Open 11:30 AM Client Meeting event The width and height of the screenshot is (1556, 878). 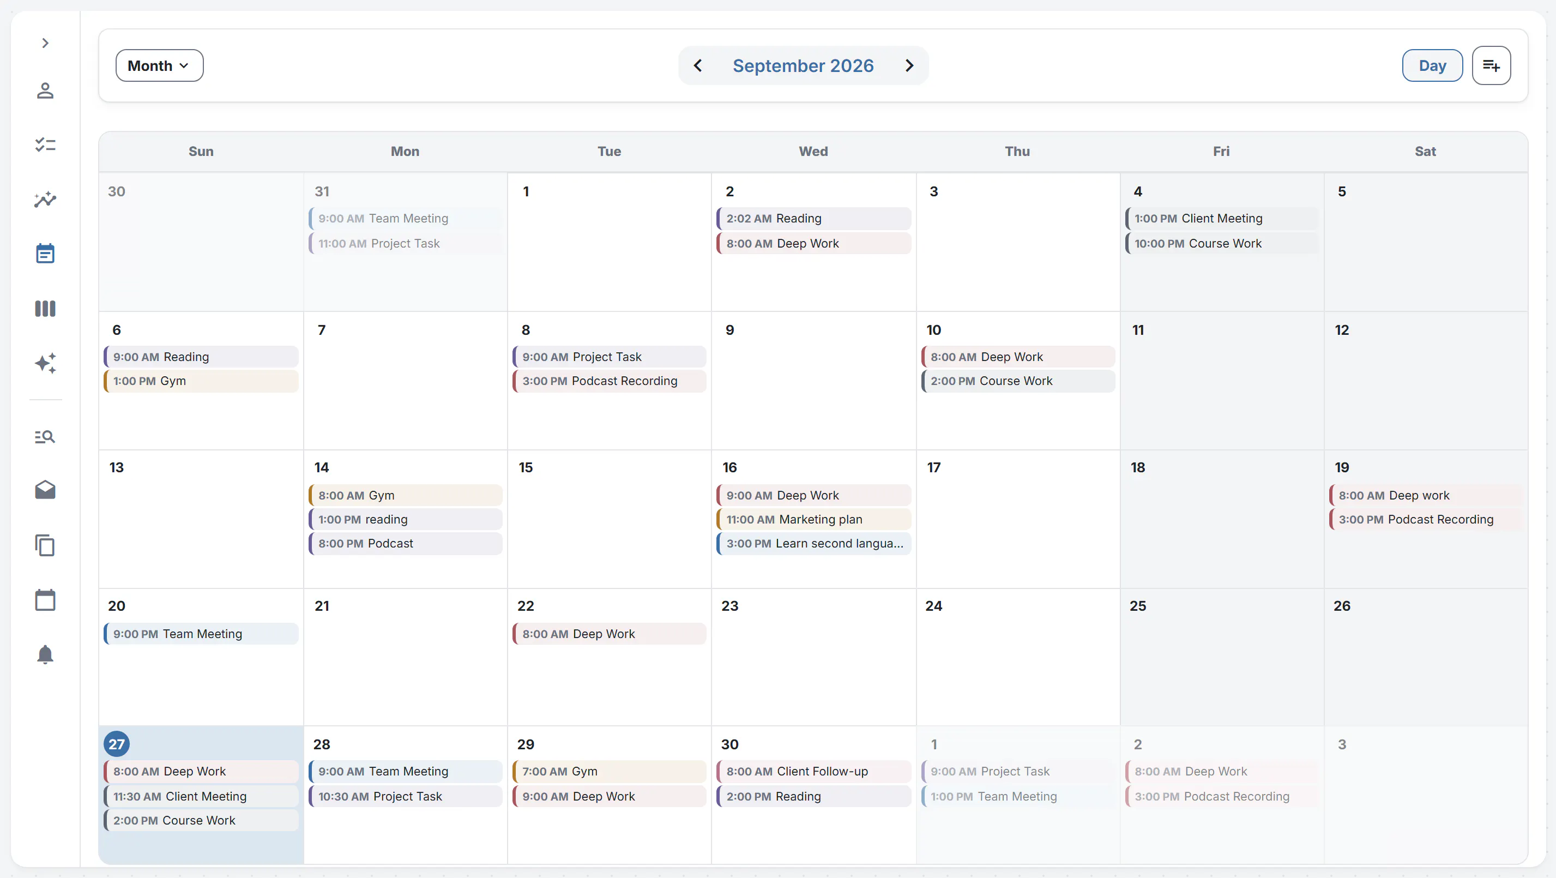[x=201, y=796]
